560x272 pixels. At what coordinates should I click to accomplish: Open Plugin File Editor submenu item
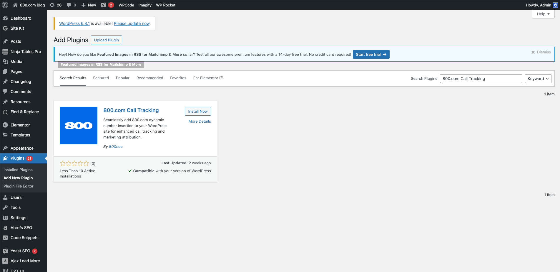(18, 186)
